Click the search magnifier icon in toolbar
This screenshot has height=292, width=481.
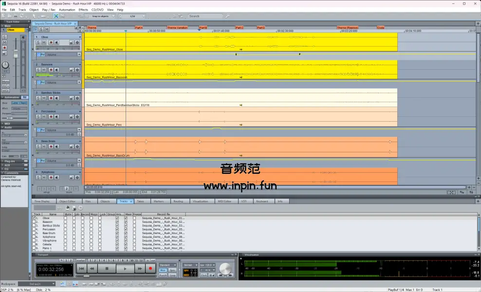coord(227,16)
